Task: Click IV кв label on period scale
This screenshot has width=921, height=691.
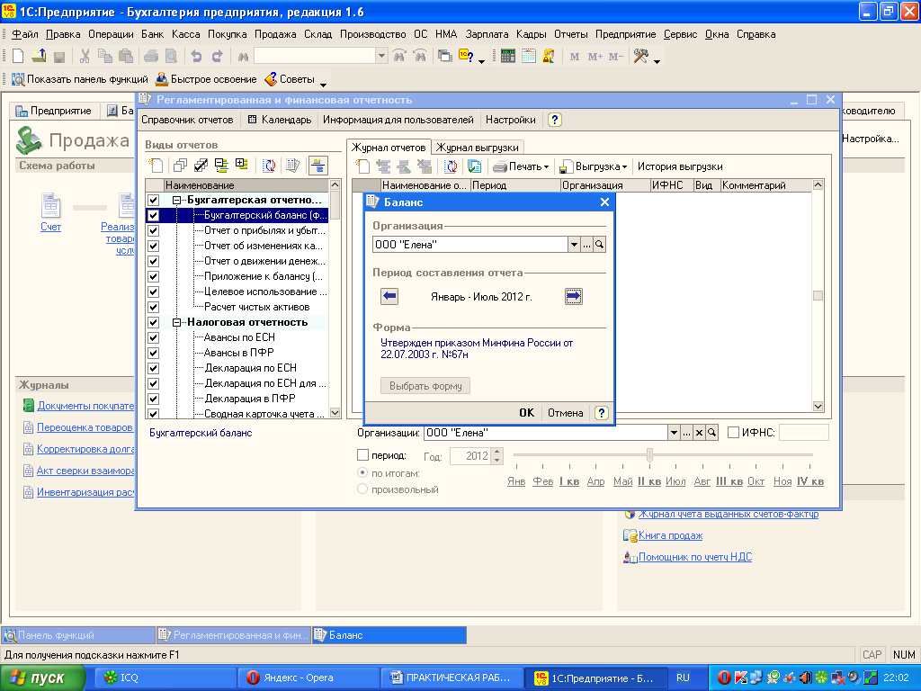Action: (x=810, y=481)
